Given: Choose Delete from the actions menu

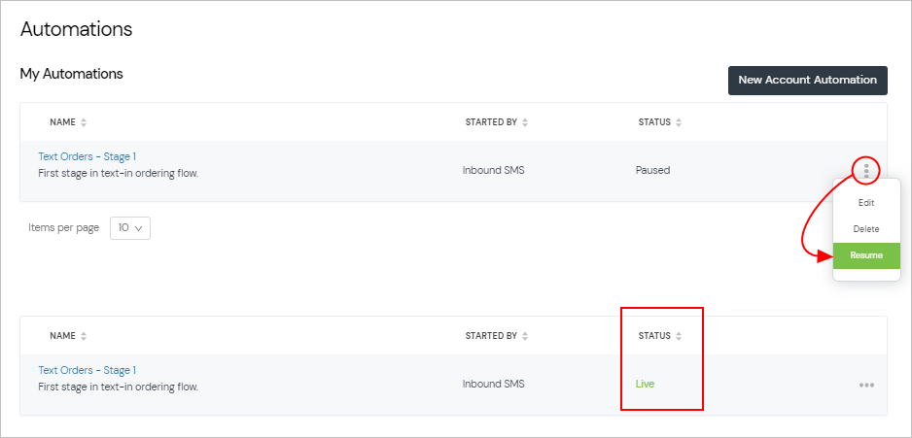Looking at the screenshot, I should coord(866,229).
